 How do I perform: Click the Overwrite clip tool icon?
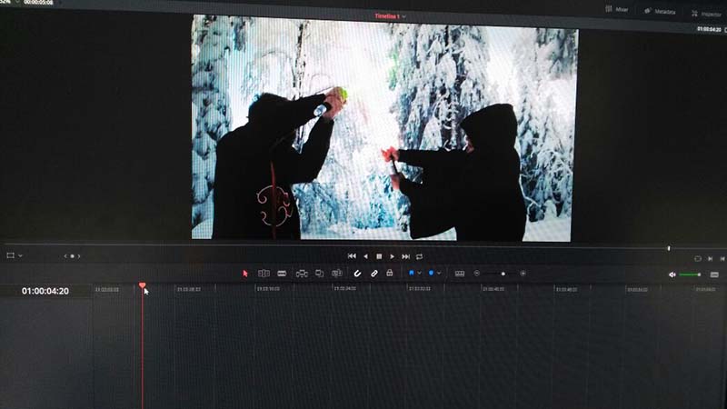320,274
